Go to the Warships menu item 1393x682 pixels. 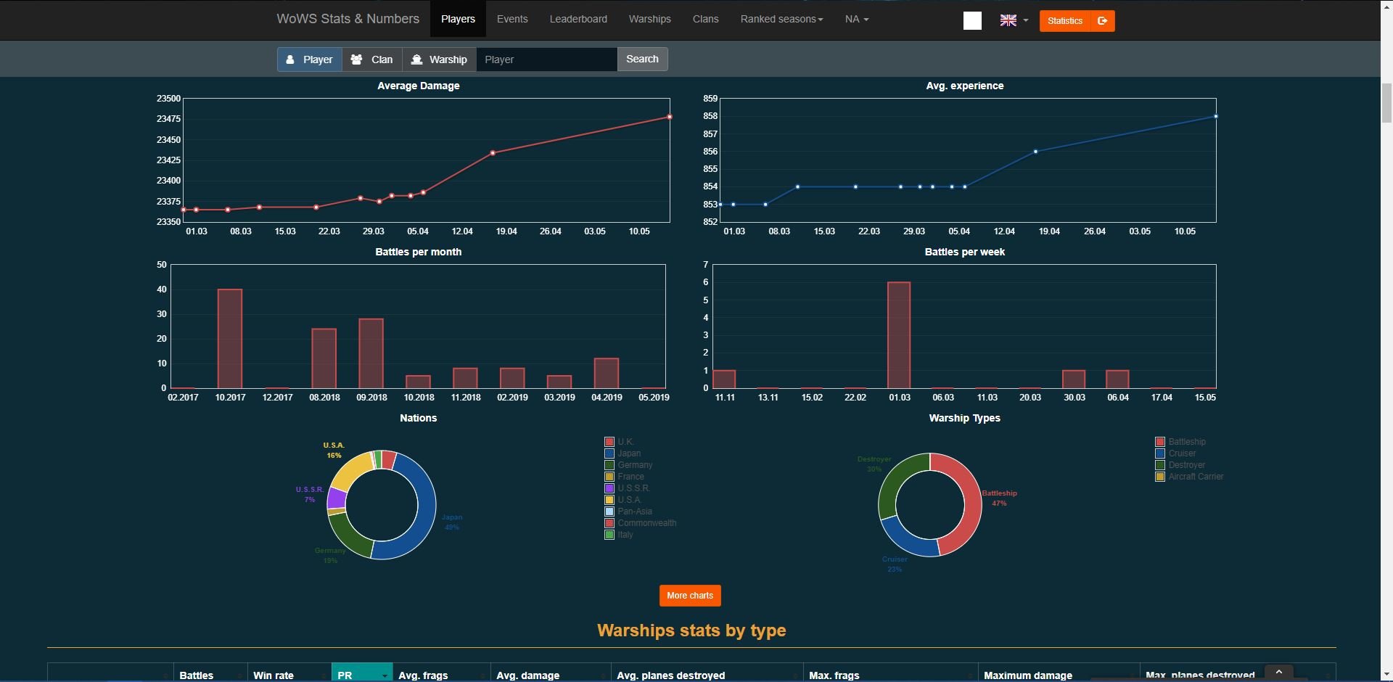coord(649,20)
